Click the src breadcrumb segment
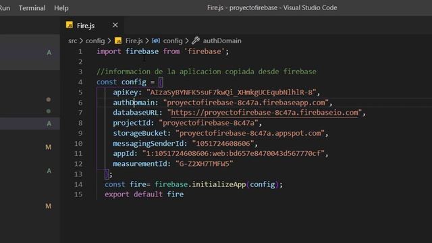 72,40
